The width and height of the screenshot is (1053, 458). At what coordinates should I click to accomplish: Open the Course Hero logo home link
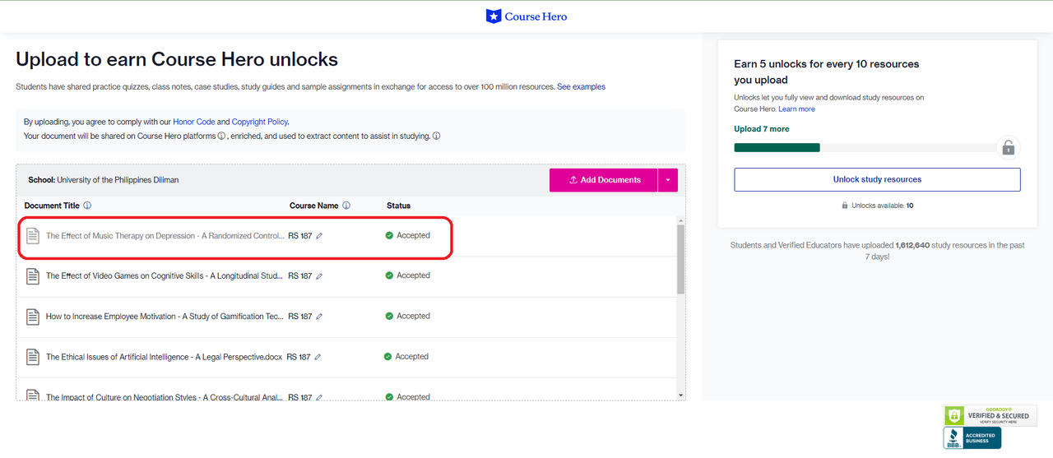526,16
